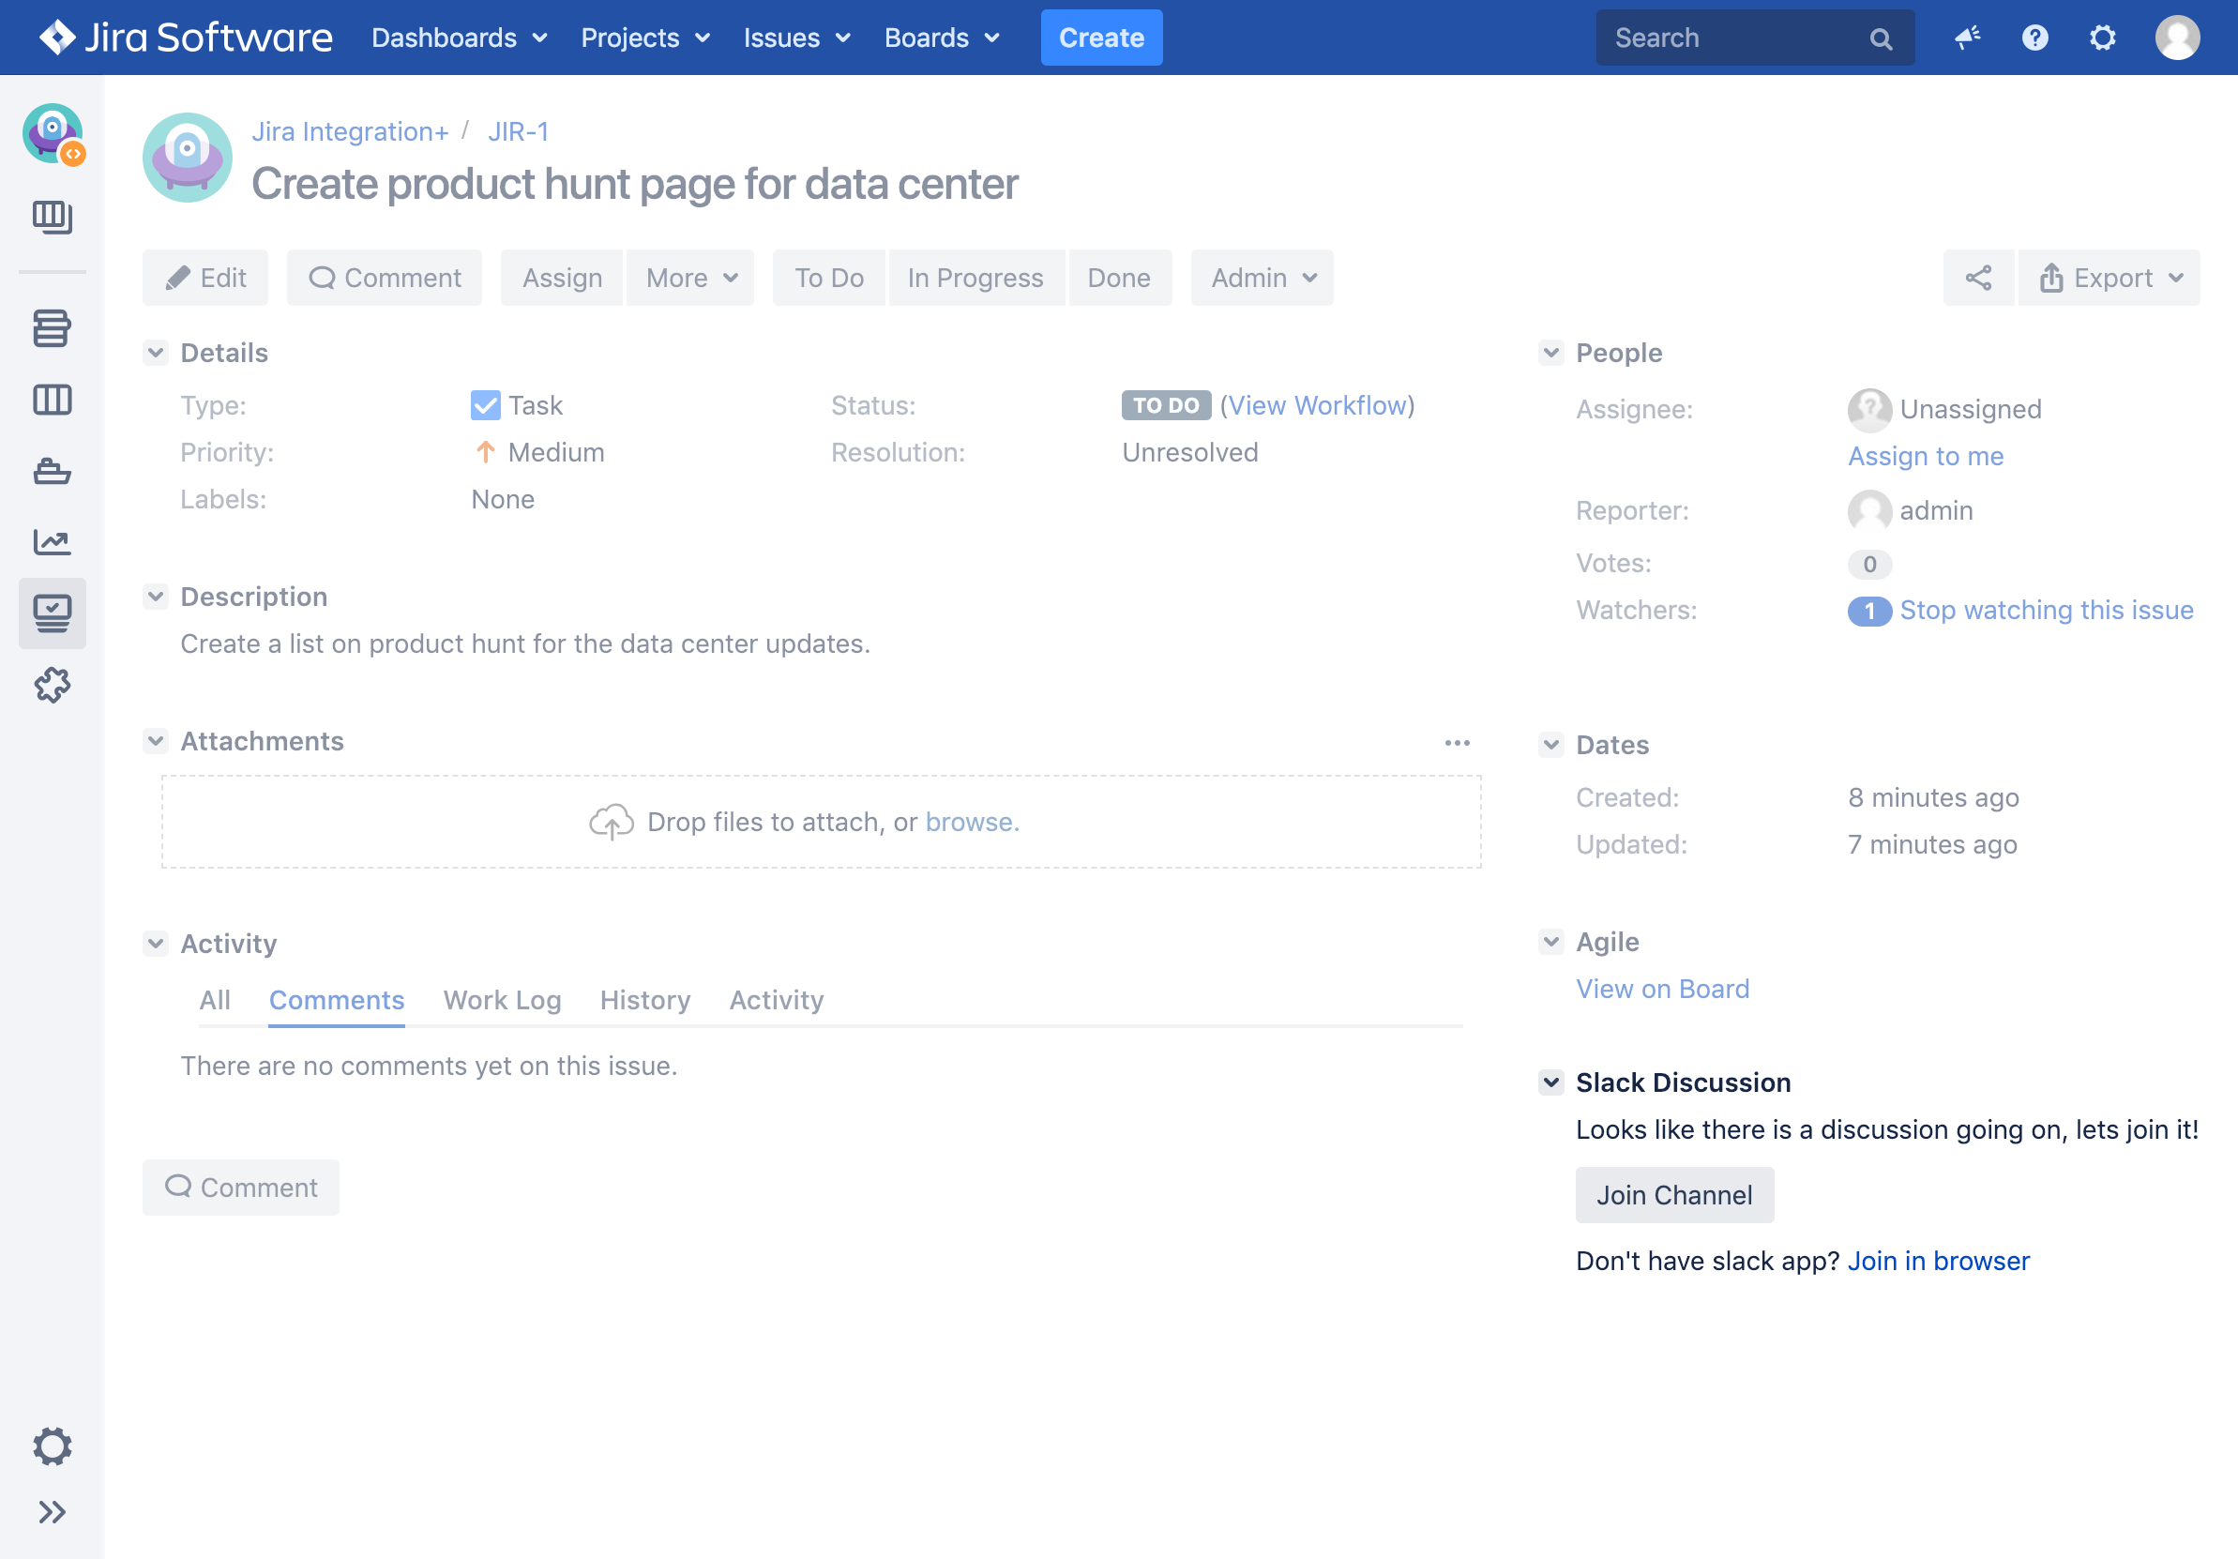Click the Assign to me link
Image resolution: width=2238 pixels, height=1559 pixels.
(x=1925, y=456)
